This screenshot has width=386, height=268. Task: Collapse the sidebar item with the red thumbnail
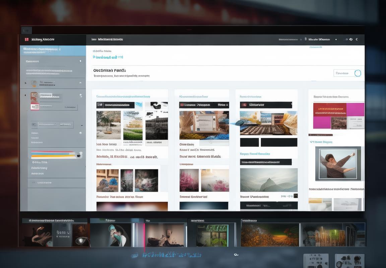[x=25, y=95]
